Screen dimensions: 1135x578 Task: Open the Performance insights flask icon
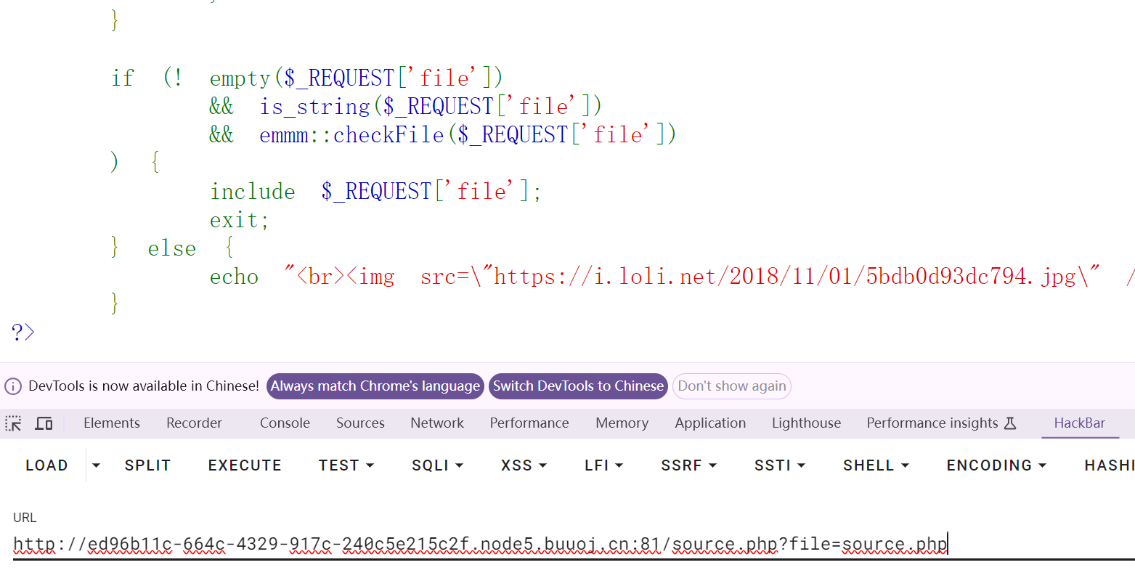tap(1010, 423)
